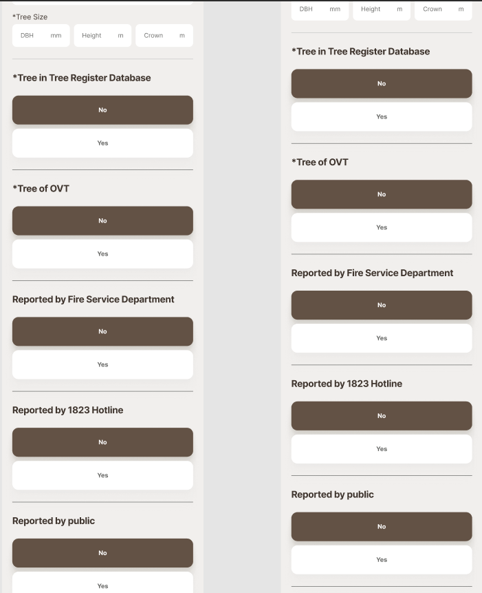The height and width of the screenshot is (593, 482).
Task: Set Fire Service Department to No in left panel
Action: [102, 332]
